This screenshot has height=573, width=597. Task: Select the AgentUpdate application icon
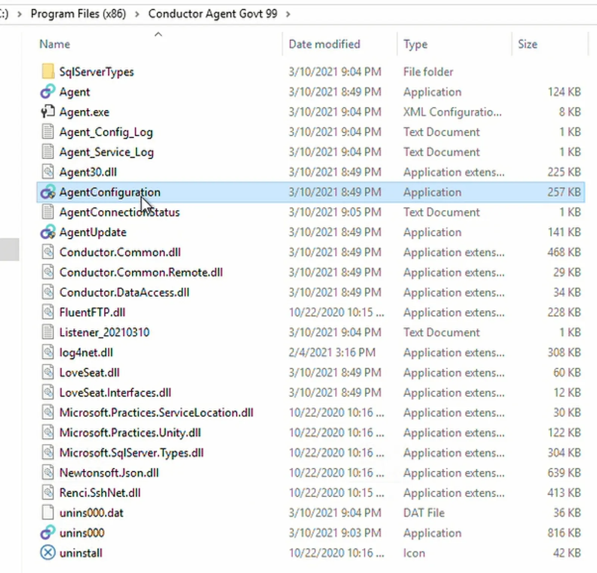48,232
